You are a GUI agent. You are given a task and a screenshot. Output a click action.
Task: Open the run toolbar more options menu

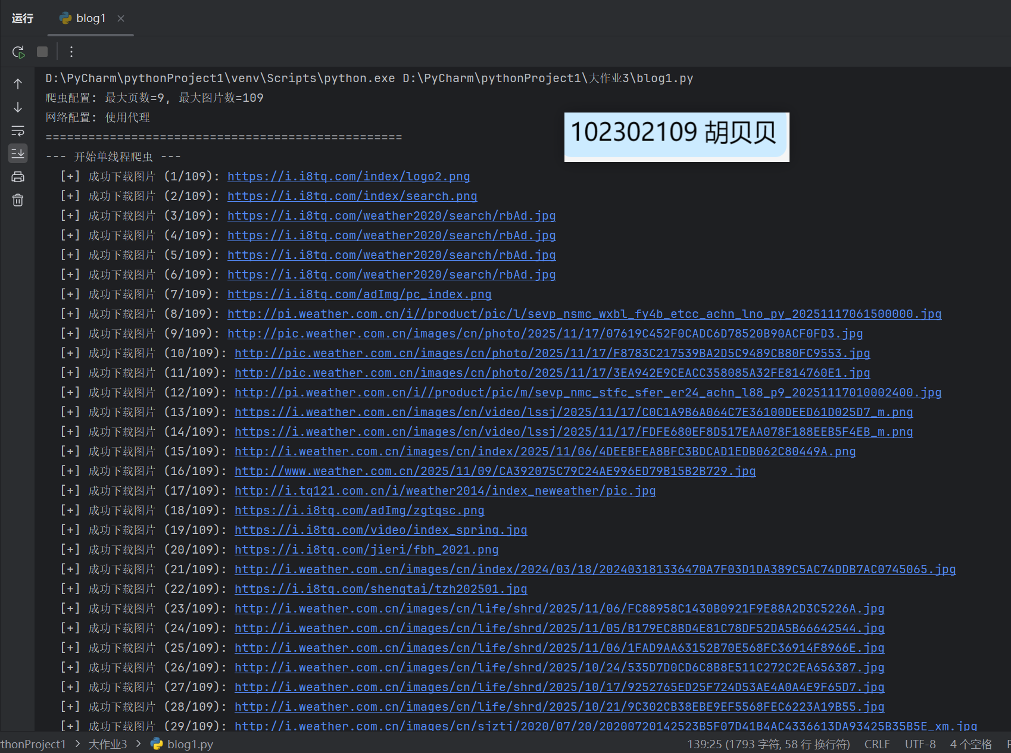click(x=71, y=52)
